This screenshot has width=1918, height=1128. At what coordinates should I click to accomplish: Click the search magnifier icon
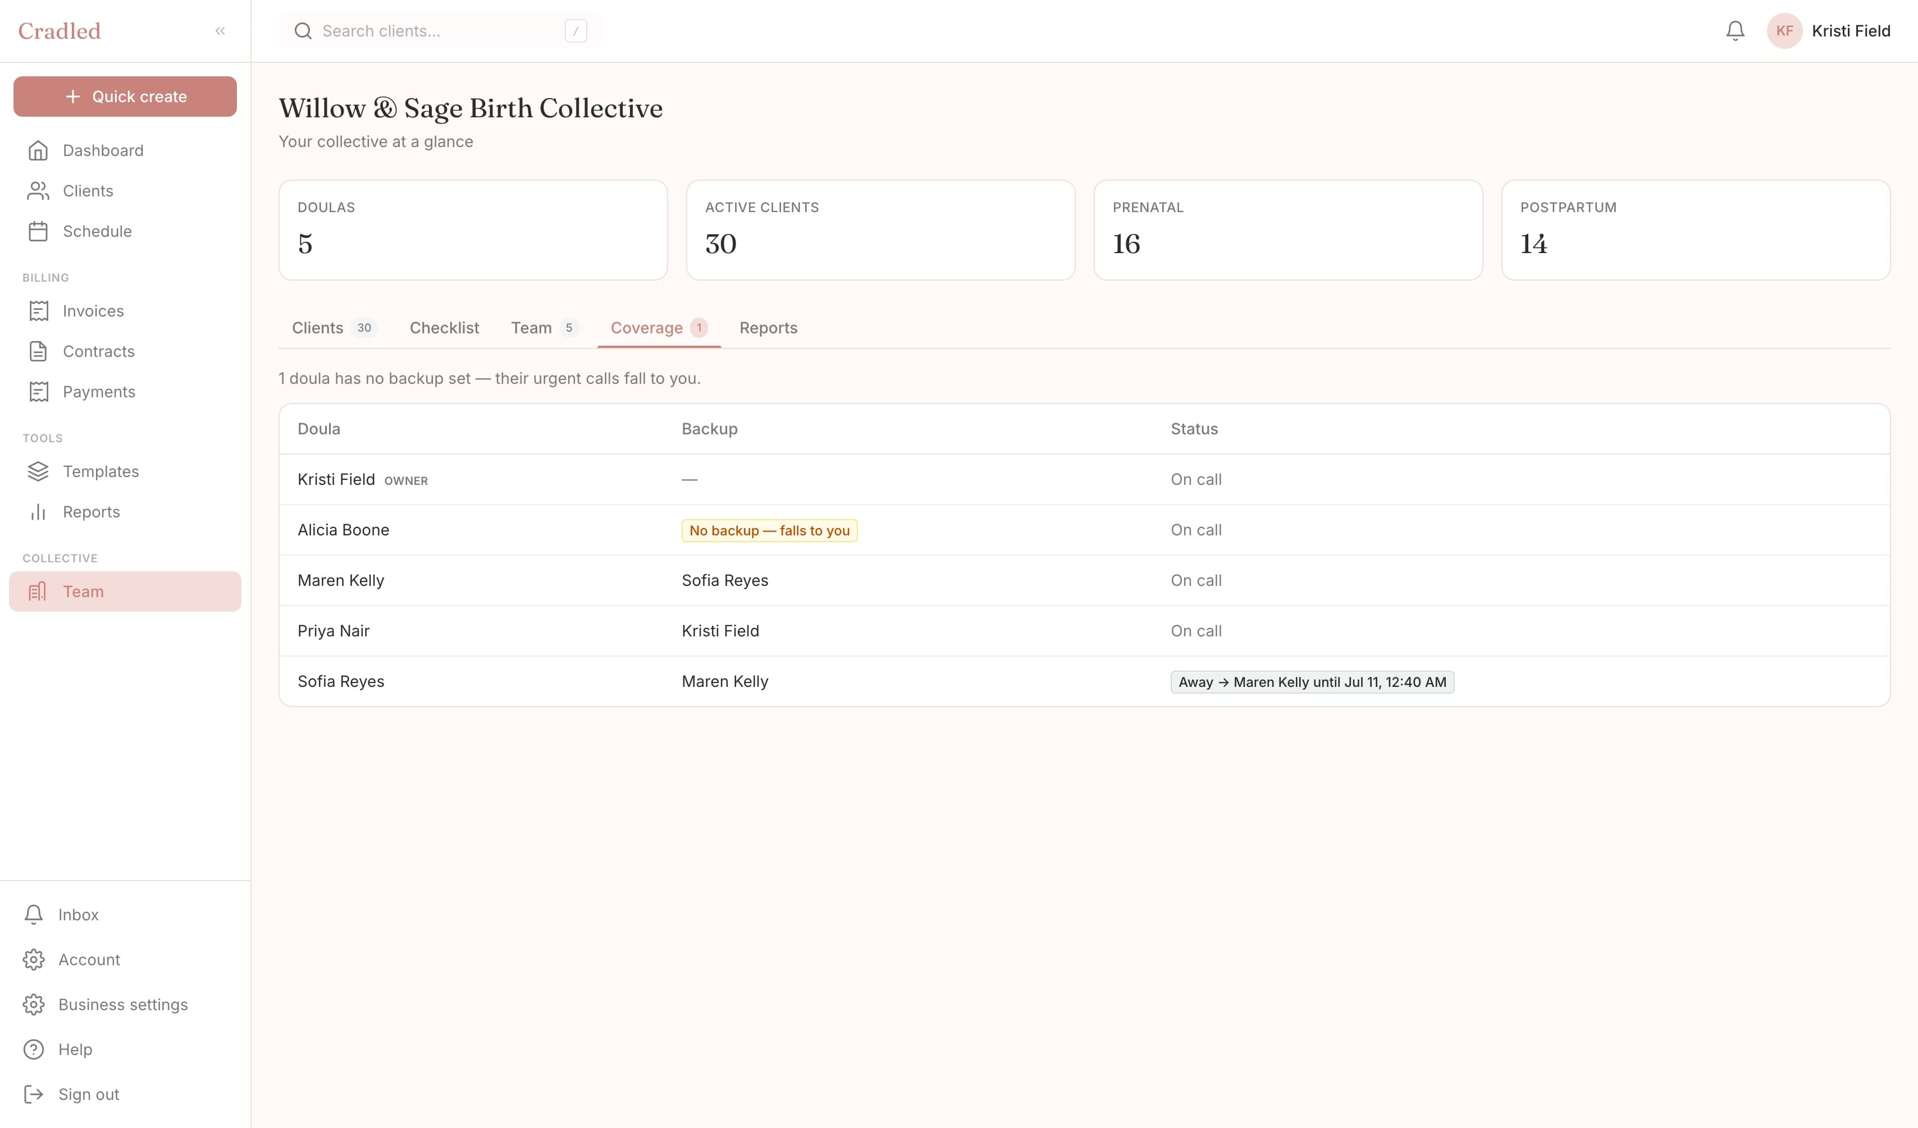tap(303, 31)
